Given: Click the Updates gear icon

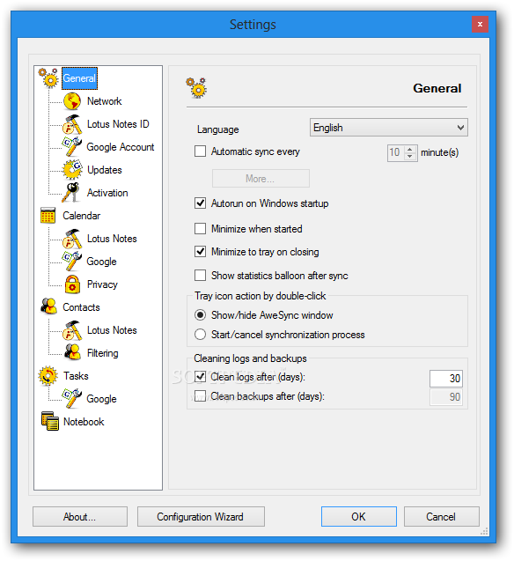Looking at the screenshot, I should click(72, 170).
